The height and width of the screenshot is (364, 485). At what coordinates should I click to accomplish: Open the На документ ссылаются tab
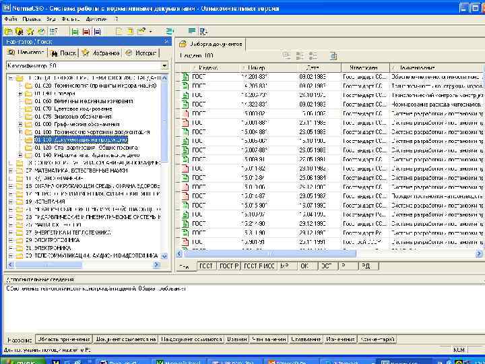pos(191,339)
